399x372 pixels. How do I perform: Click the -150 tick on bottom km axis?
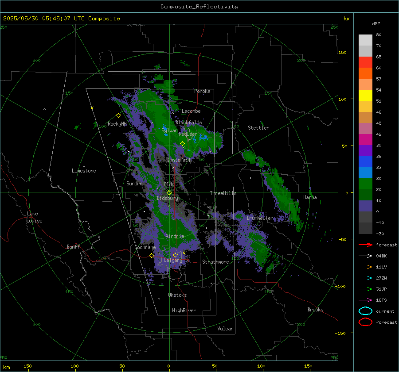tap(26, 366)
